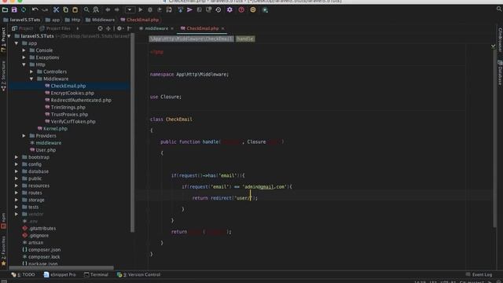The width and height of the screenshot is (503, 283).
Task: Click the purple commit arrow icon
Action: 189,10
